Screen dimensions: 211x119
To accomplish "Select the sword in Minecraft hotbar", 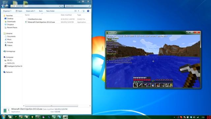I will click(140, 85).
